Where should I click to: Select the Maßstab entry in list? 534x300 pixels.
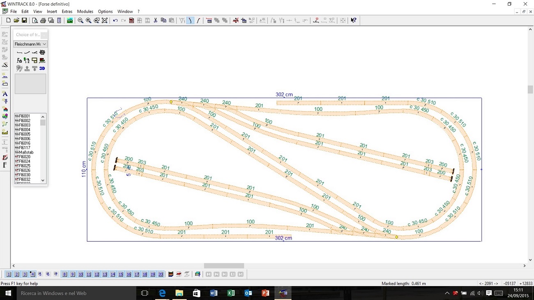(26, 152)
